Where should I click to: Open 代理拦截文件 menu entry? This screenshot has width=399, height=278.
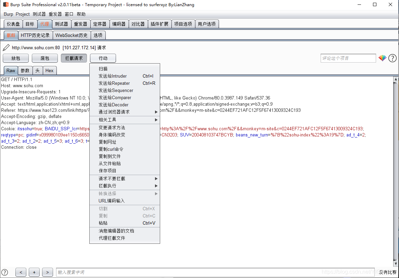point(125,238)
